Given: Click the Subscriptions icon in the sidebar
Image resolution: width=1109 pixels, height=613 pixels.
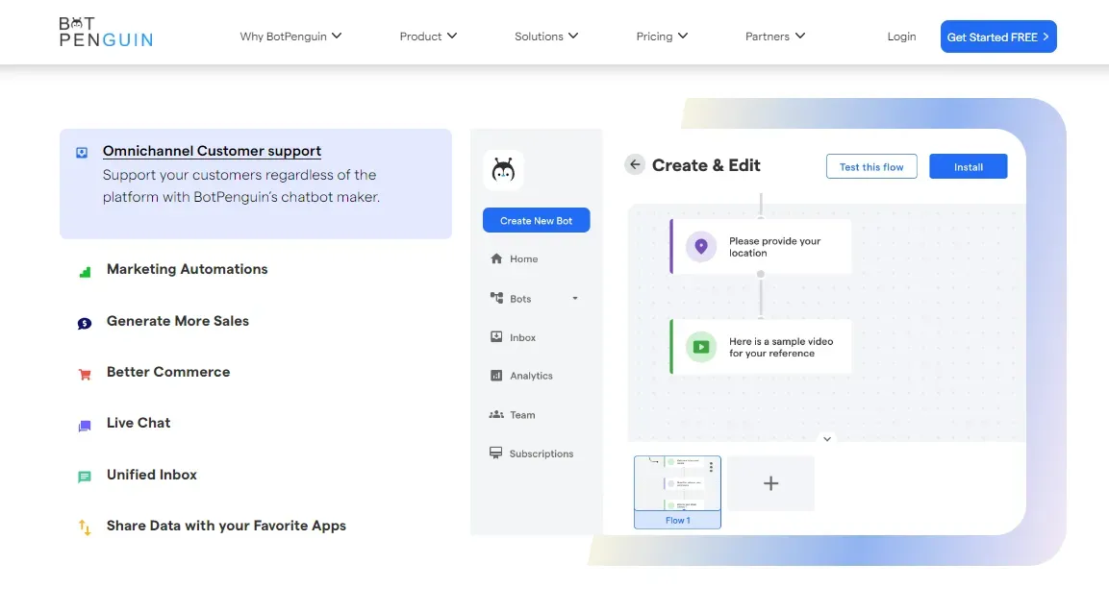Looking at the screenshot, I should tap(495, 453).
